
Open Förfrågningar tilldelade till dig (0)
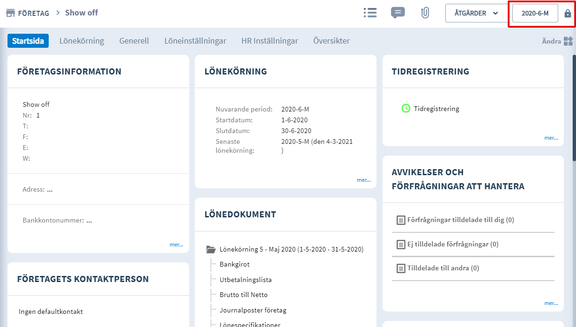(461, 220)
